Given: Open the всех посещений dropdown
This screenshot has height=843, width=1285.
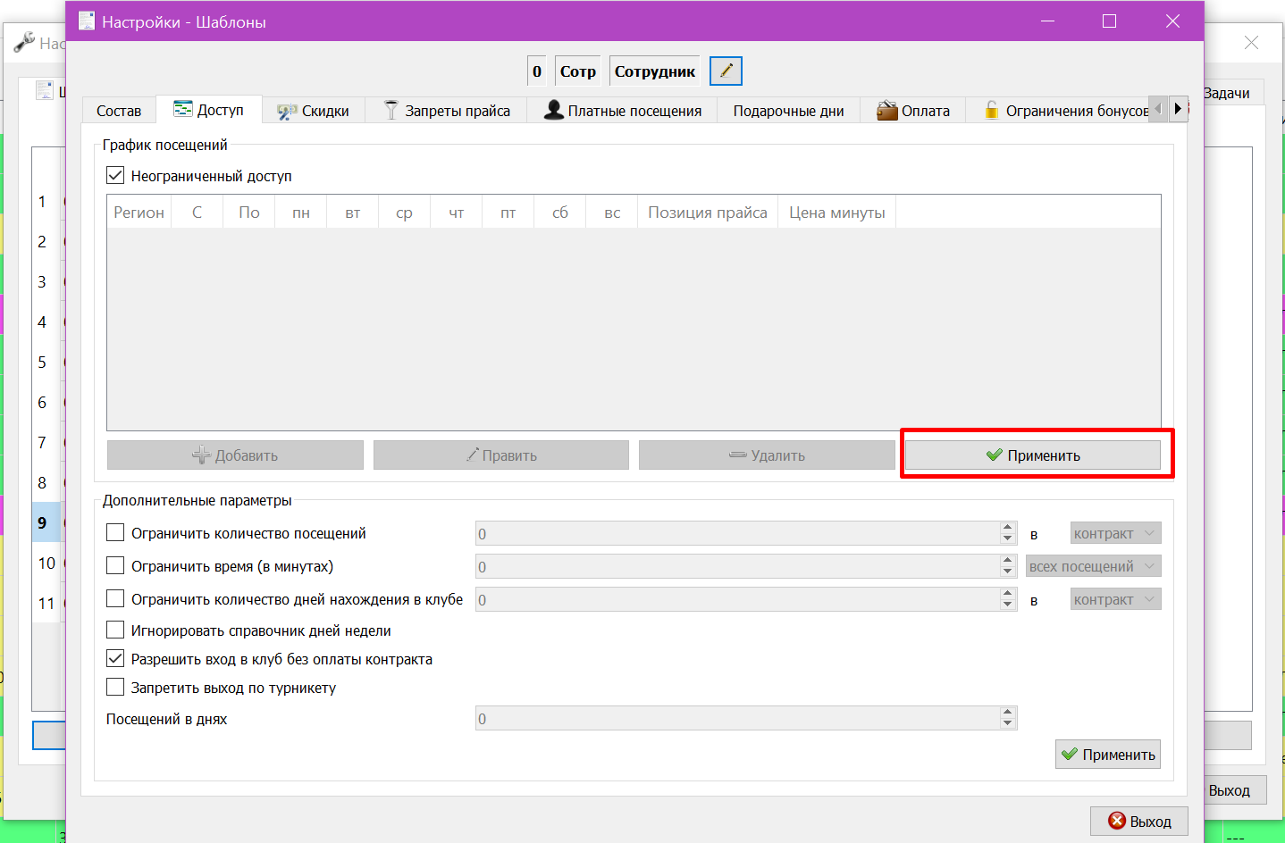Looking at the screenshot, I should click(x=1094, y=566).
